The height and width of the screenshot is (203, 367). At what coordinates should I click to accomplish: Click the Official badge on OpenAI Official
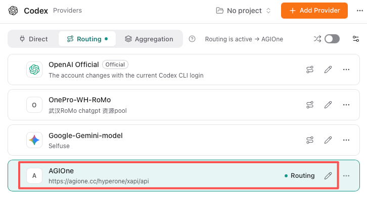pyautogui.click(x=115, y=64)
